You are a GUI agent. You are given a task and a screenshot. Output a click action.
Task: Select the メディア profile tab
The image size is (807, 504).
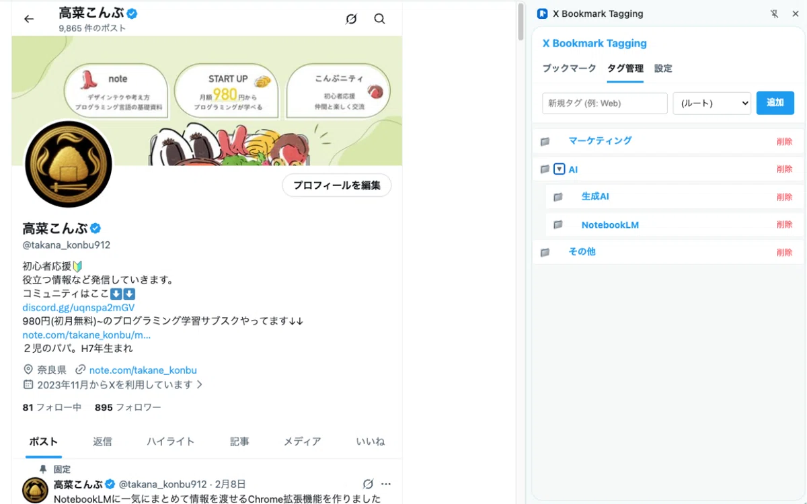coord(302,442)
